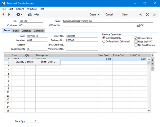This screenshot has height=127, width=160.
Task: Uncheck Update Stock checkbox
Action: click(x=136, y=38)
